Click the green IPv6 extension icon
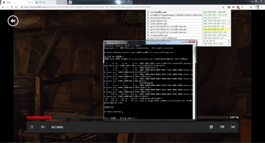Viewport: 265px width, 143px height. [229, 7]
